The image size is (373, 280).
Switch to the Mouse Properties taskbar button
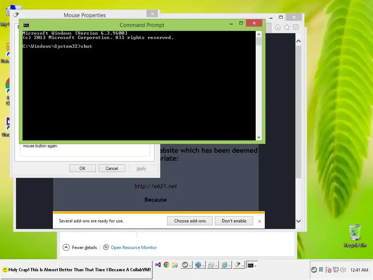[x=239, y=265]
